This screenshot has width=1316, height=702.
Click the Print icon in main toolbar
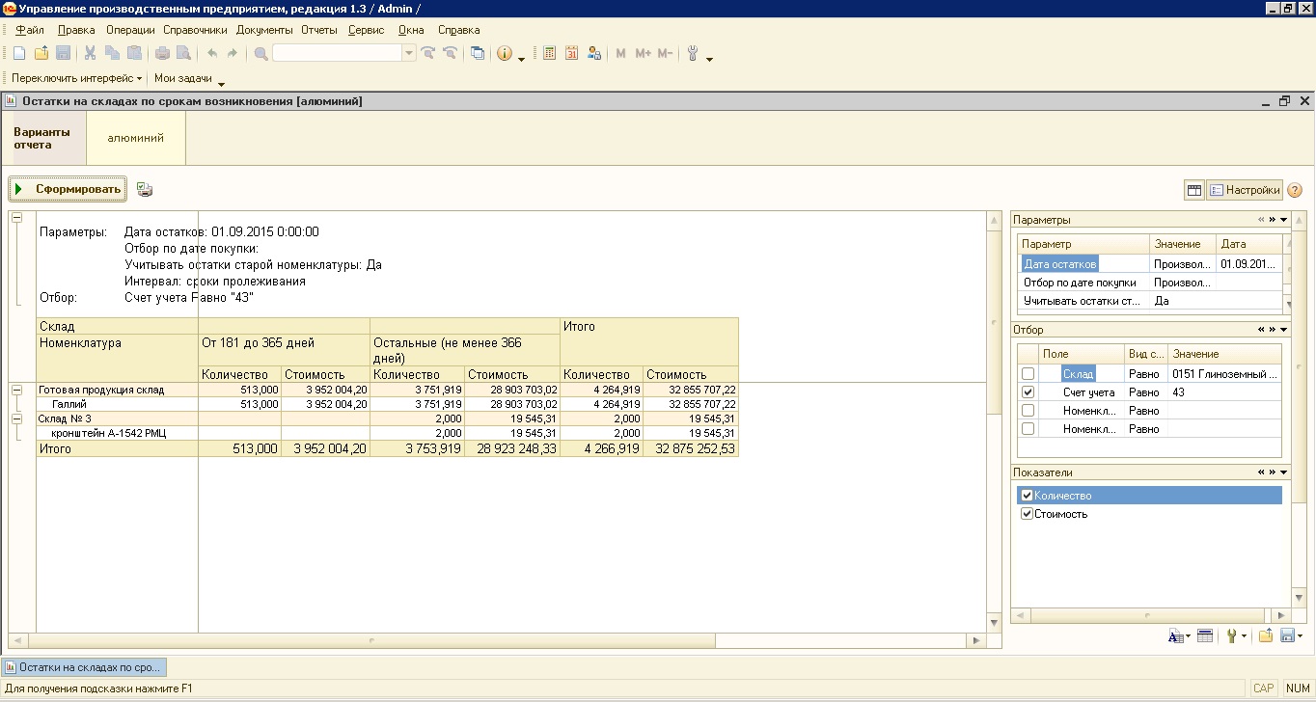(162, 54)
